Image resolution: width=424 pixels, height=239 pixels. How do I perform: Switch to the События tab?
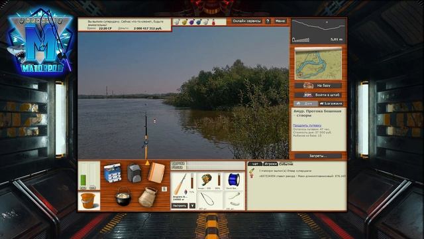click(286, 164)
